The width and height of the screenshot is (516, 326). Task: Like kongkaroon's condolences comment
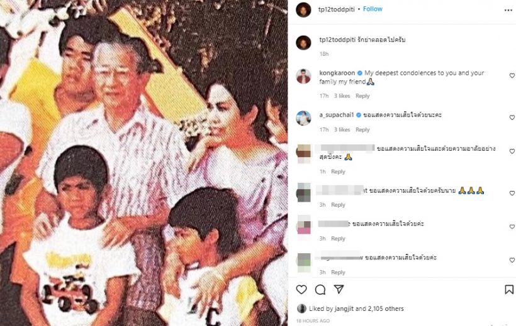tap(512, 75)
